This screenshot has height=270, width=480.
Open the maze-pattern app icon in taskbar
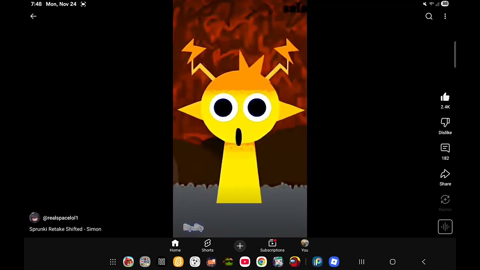[x=162, y=262]
